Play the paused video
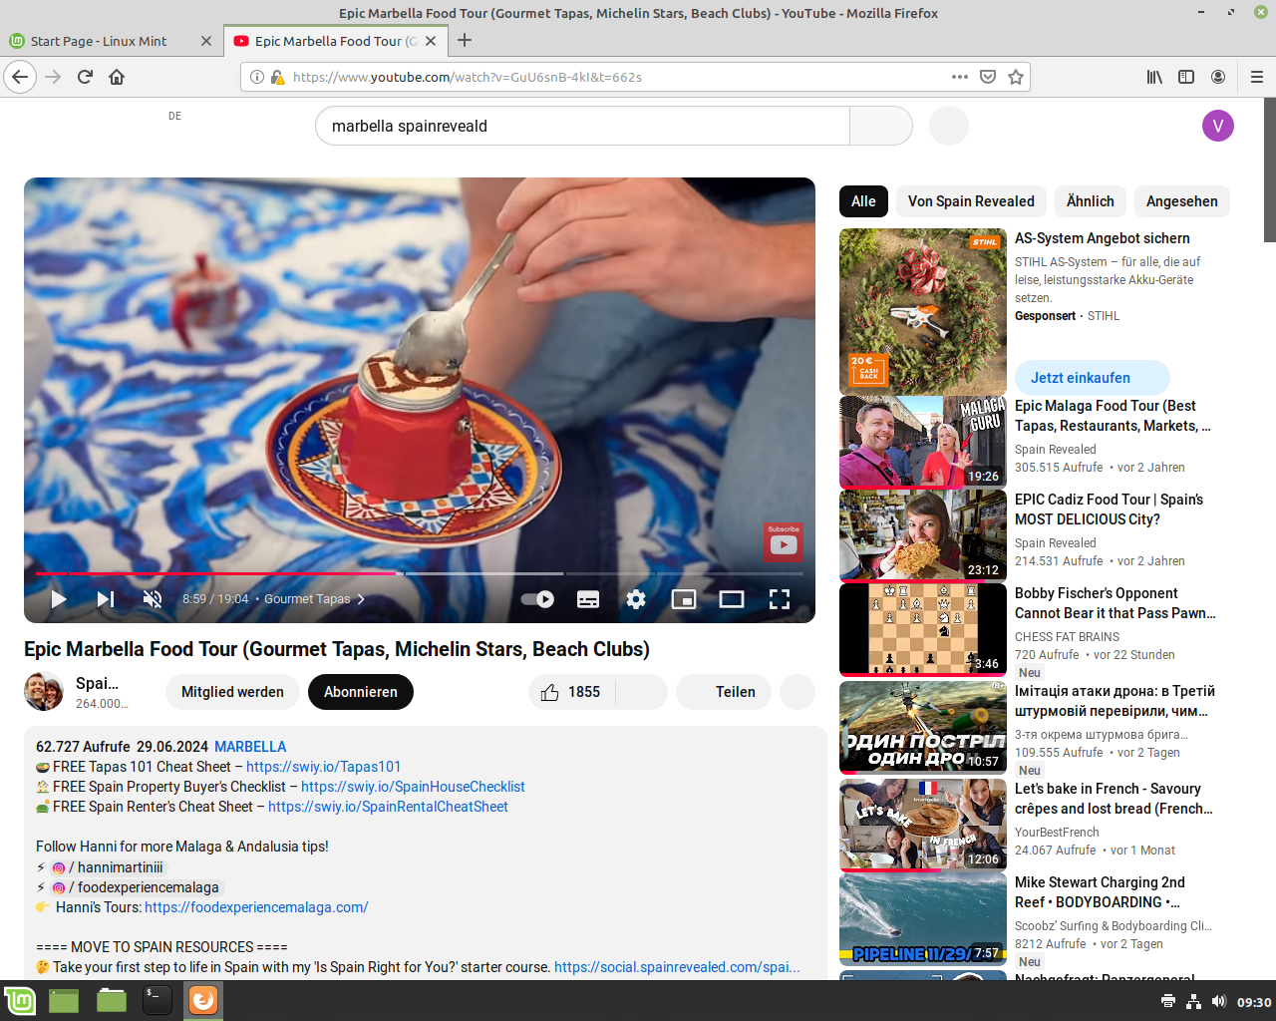The image size is (1276, 1021). click(59, 599)
